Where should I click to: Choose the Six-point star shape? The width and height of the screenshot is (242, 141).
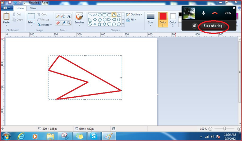[104, 24]
